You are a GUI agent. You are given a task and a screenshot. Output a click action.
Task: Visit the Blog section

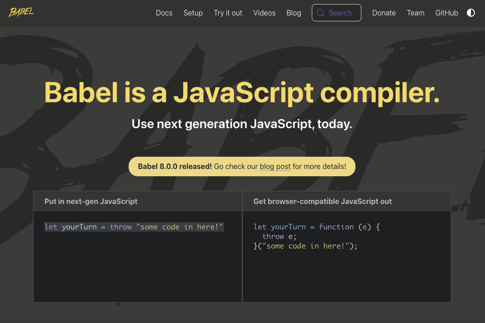pos(294,13)
